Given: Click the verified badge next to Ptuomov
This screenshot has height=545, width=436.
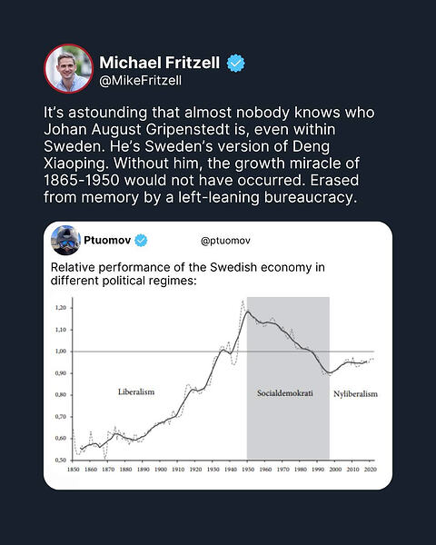Looking at the screenshot, I should point(141,240).
